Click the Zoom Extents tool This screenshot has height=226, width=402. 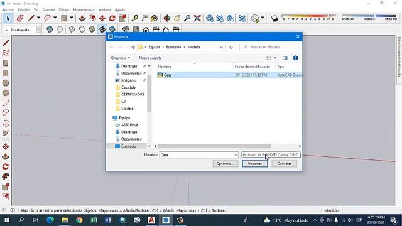197,18
